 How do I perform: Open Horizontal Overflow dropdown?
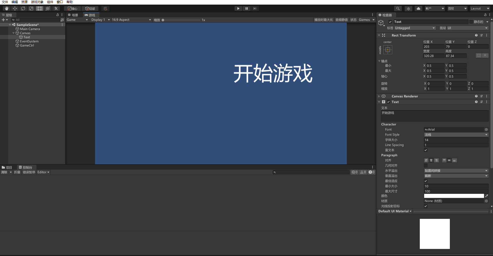456,171
